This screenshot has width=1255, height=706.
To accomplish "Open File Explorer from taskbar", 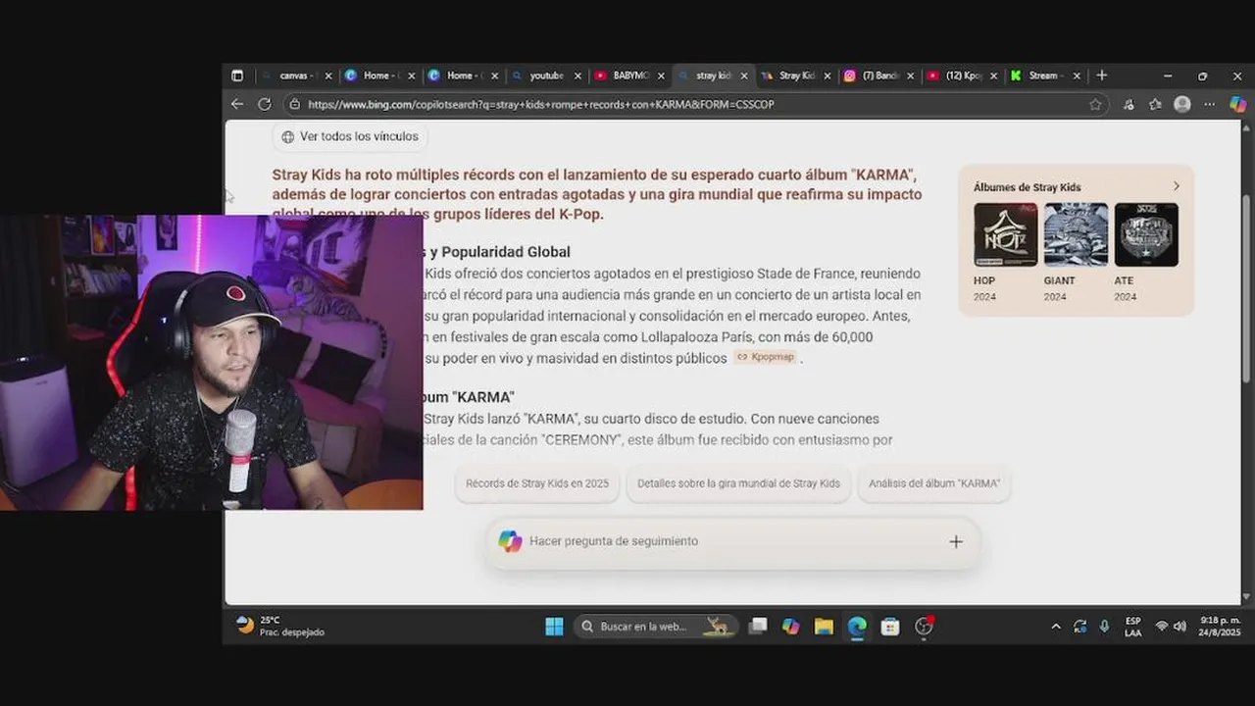I will [824, 626].
